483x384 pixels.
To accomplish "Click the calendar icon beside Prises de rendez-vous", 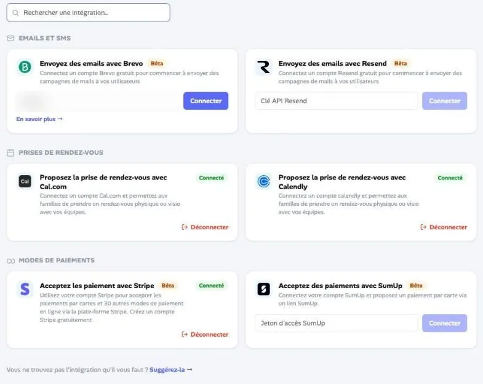I will click(x=10, y=152).
